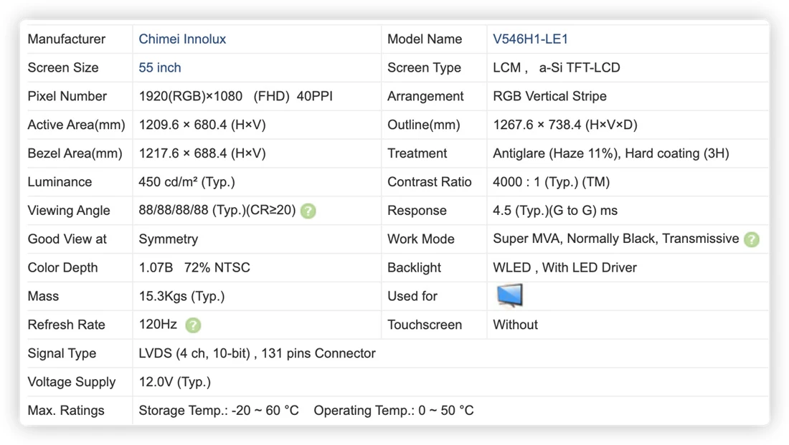Click the Voltage Supply 12.0V value
The image size is (789, 445).
coord(174,382)
